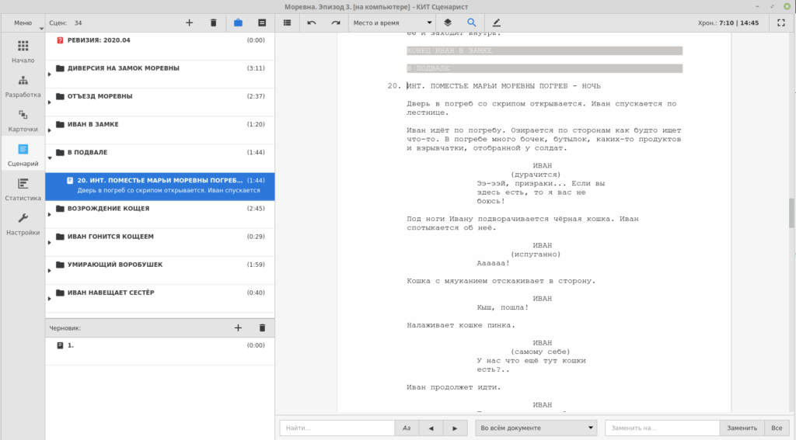The width and height of the screenshot is (796, 440).
Task: Click the Сцен: 34 scene counter
Action: tap(65, 23)
